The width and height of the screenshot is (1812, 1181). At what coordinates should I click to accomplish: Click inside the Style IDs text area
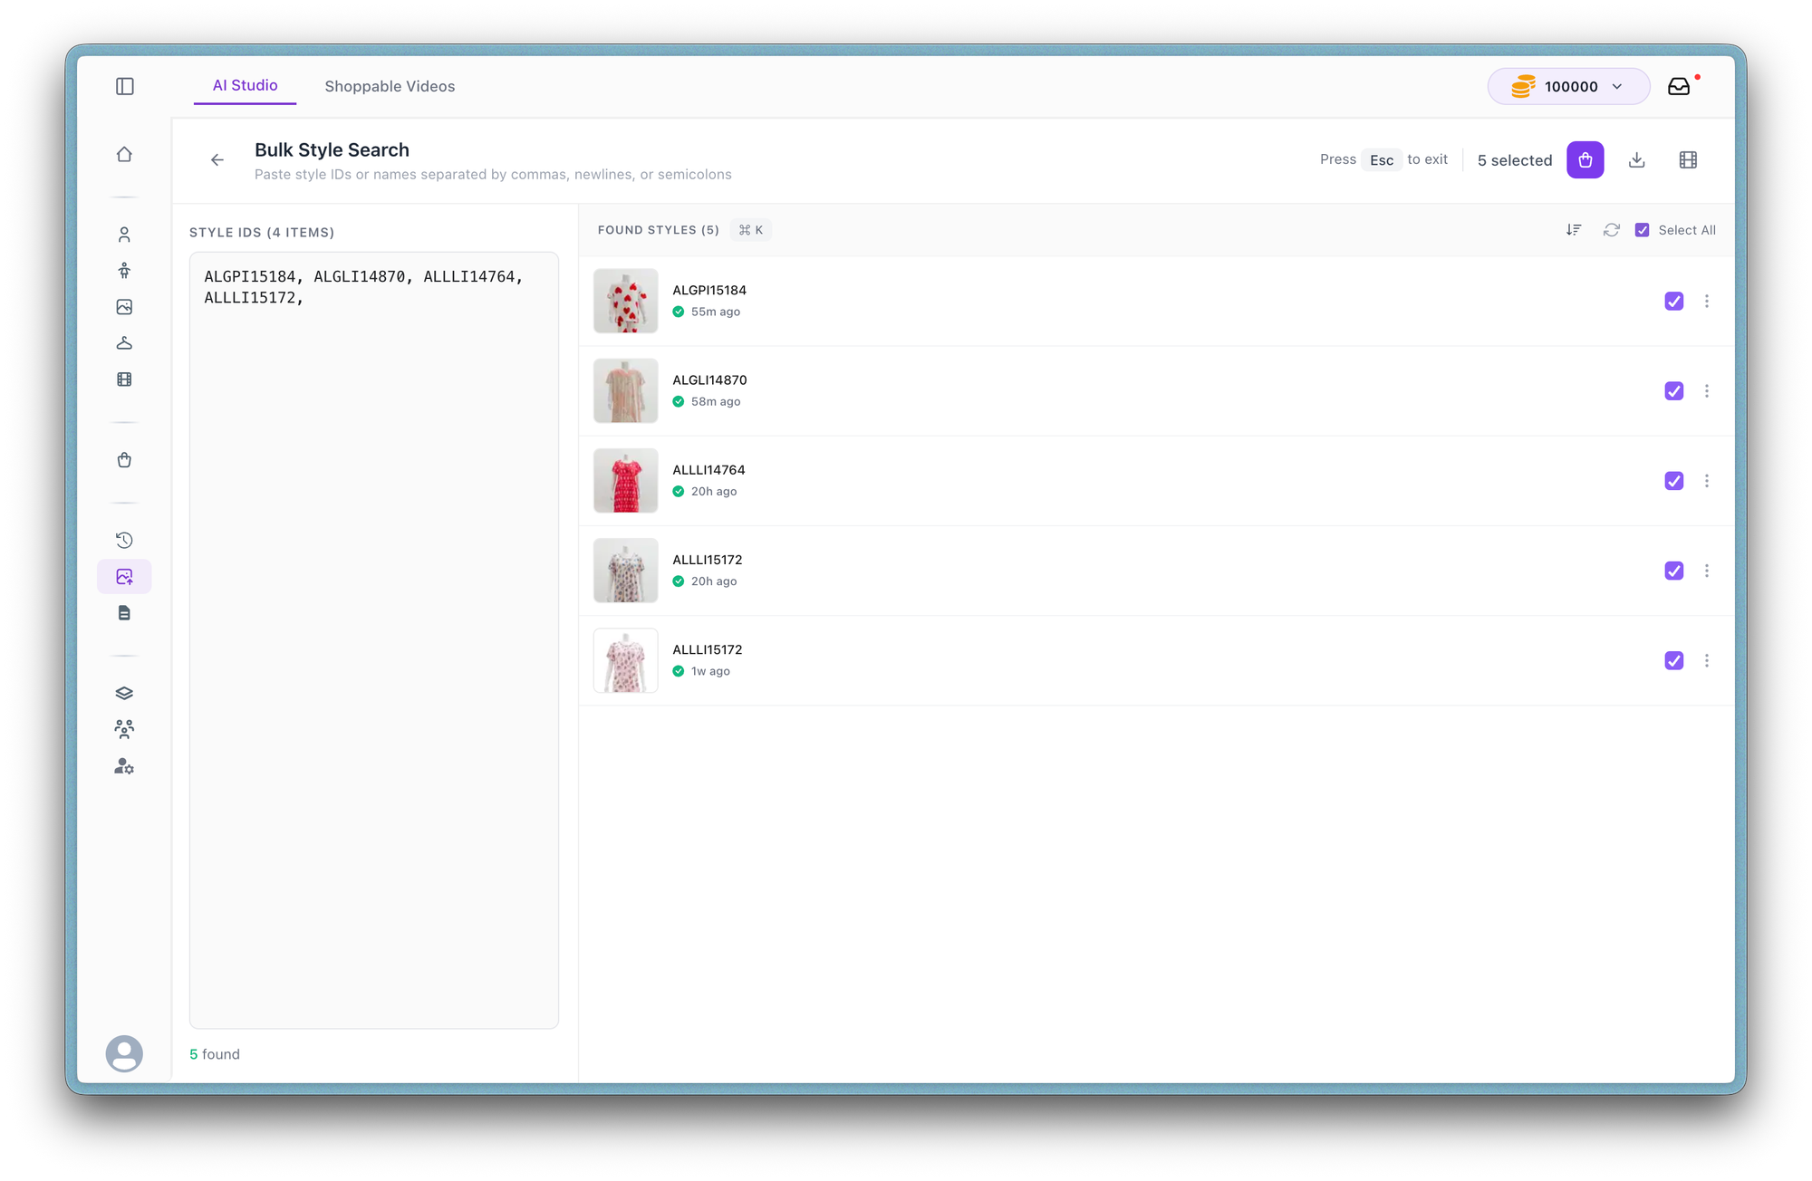[x=373, y=634]
